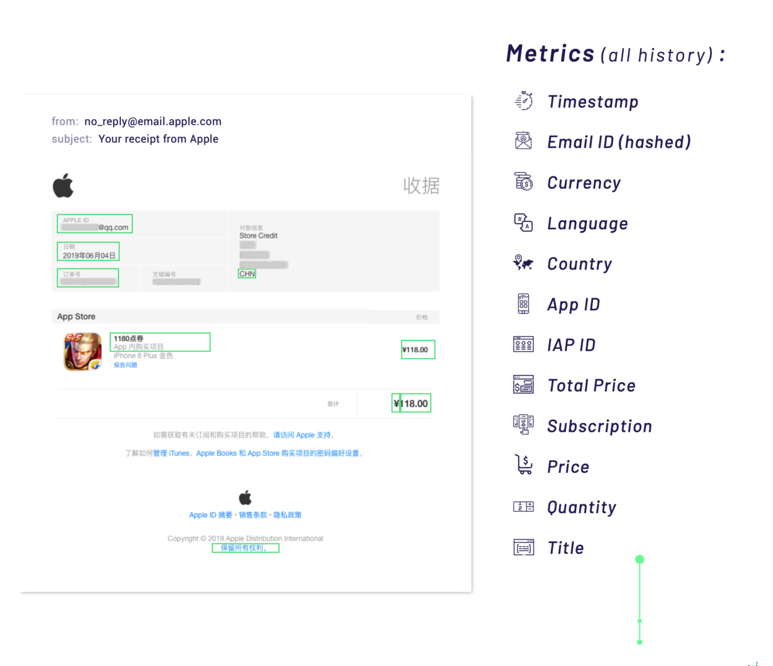This screenshot has width=773, height=666.
Task: Select the IAP ID metric label
Action: point(571,345)
